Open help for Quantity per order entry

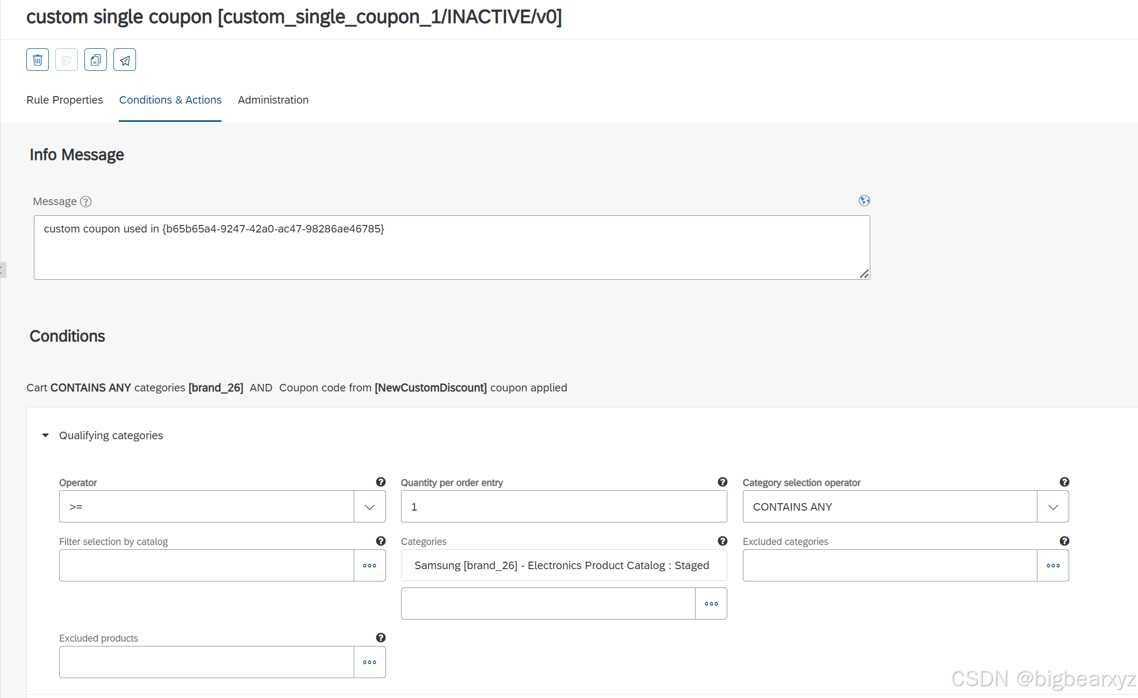click(722, 482)
